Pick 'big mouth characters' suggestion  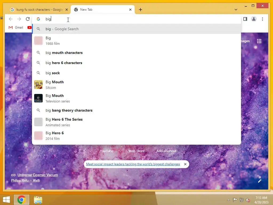point(136,53)
